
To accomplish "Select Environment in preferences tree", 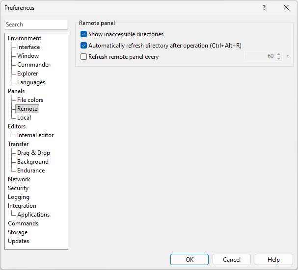I will coord(25,38).
